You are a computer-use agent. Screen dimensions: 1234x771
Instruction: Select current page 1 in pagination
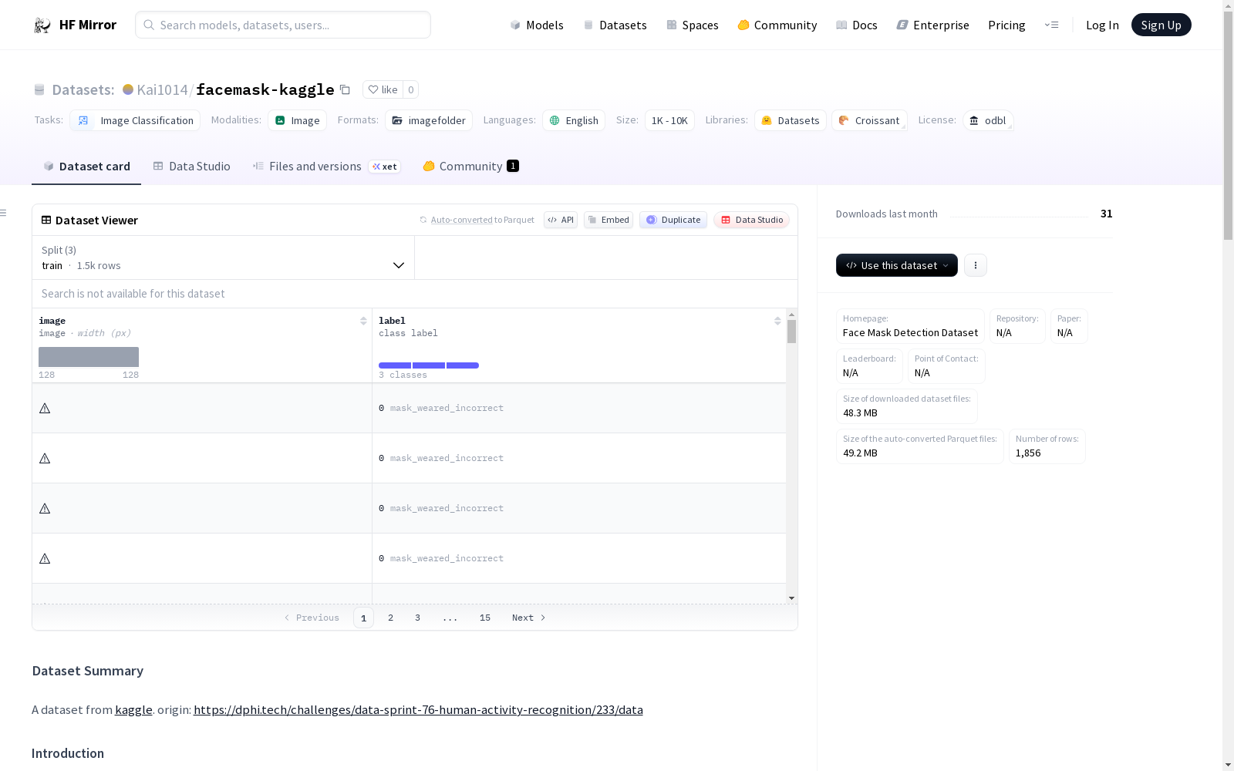(x=364, y=618)
